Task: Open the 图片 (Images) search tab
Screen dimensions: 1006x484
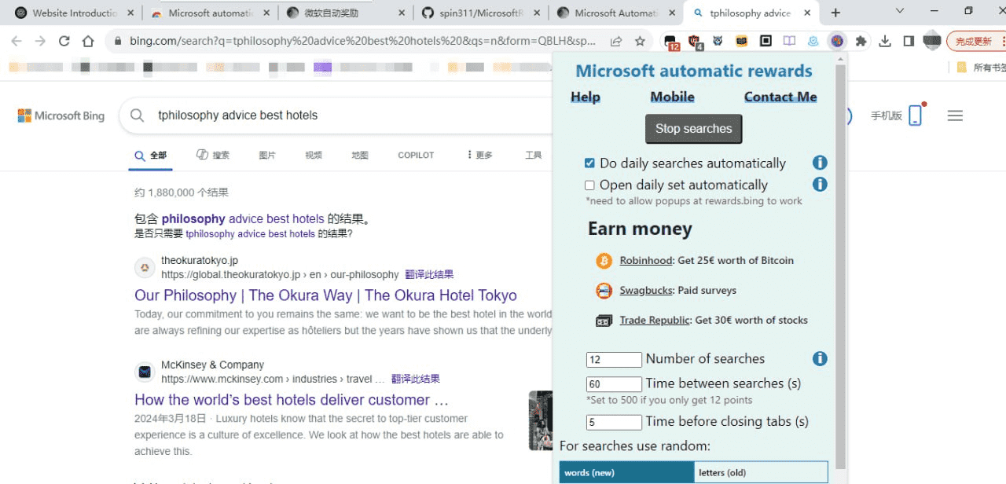Action: [267, 156]
